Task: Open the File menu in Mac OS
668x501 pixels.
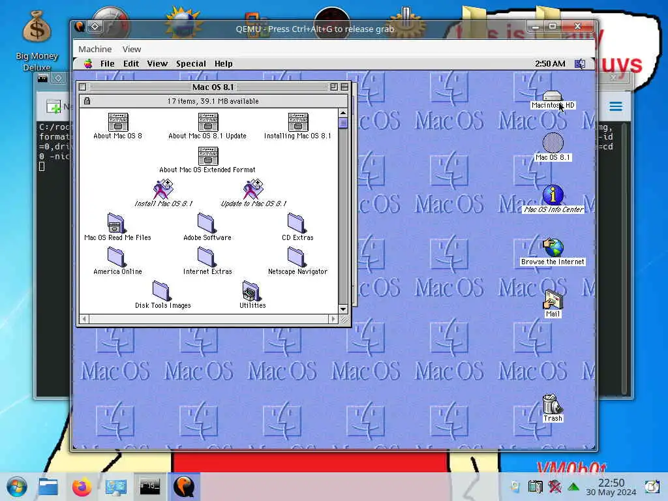Action: coord(108,64)
